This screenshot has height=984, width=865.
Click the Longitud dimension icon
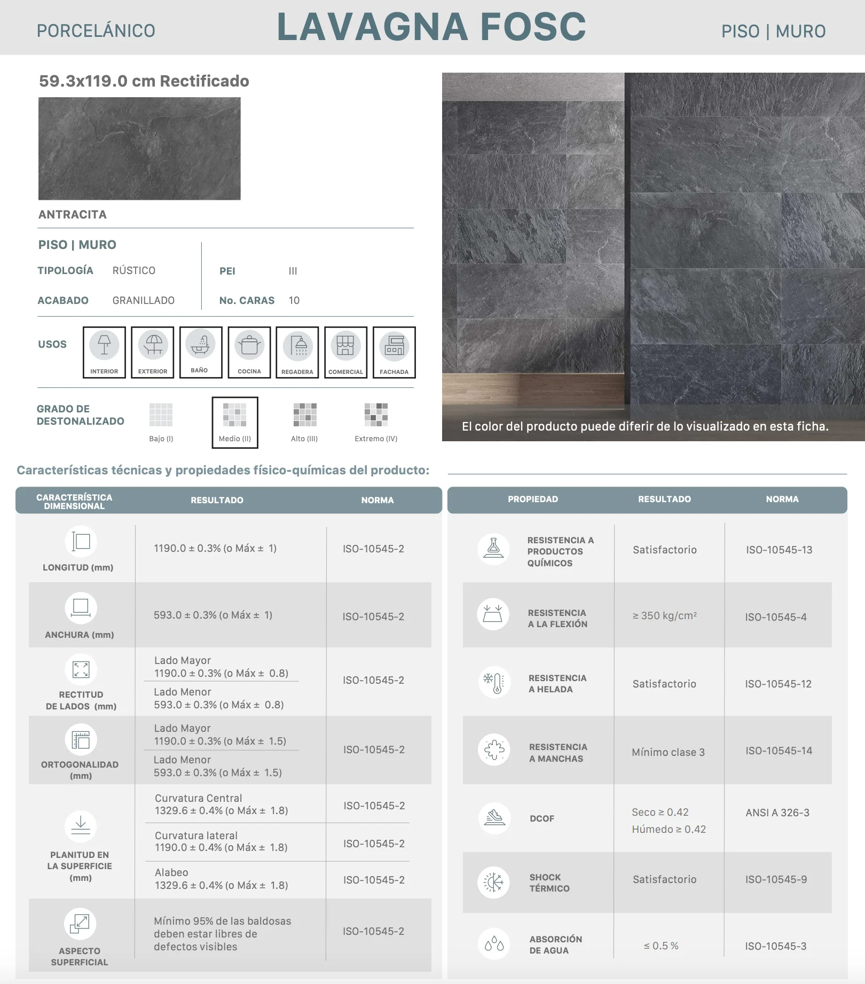point(81,541)
